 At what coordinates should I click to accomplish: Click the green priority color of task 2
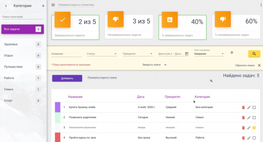[x=58, y=117]
